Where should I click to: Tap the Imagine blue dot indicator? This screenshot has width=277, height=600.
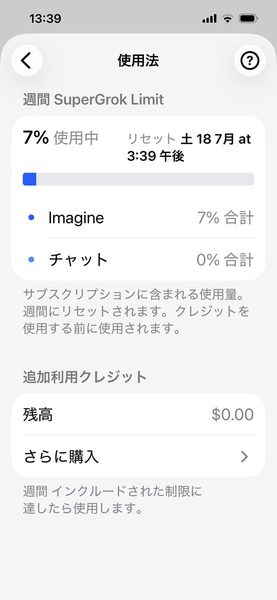click(x=31, y=218)
